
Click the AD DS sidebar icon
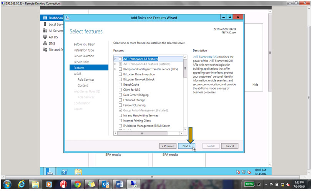tap(45, 37)
